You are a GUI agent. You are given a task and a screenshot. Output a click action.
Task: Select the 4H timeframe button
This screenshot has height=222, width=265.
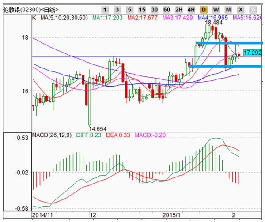[x=191, y=9]
